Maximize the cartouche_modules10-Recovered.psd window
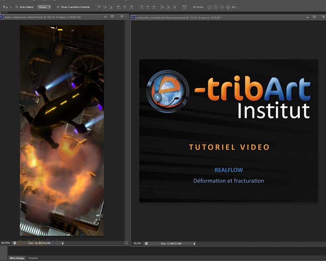 point(314,17)
